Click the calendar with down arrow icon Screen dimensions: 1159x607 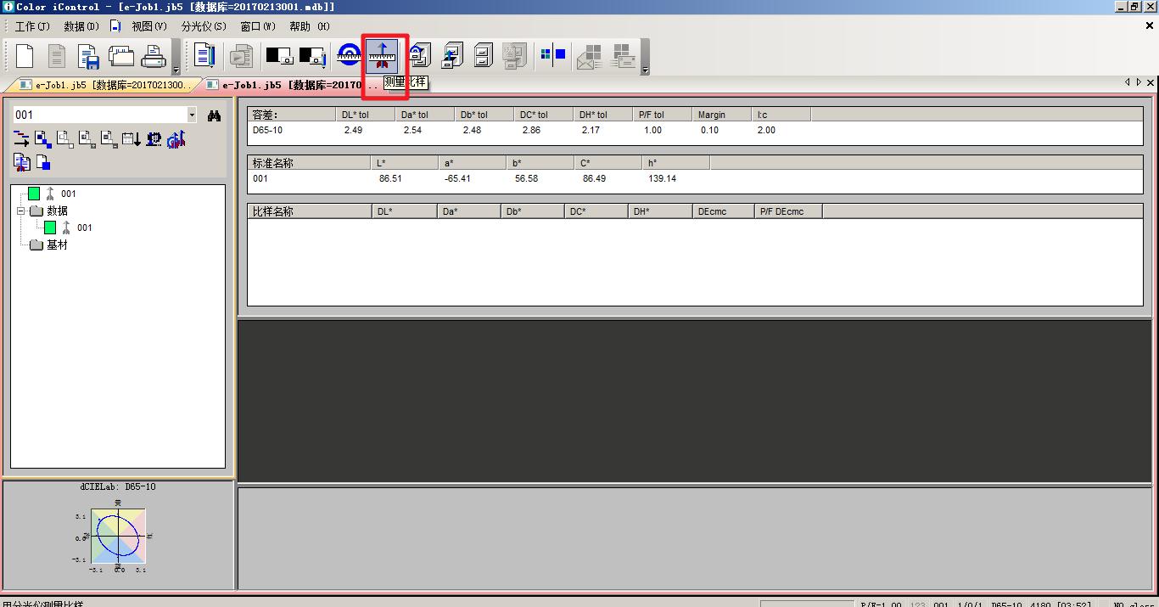point(132,139)
